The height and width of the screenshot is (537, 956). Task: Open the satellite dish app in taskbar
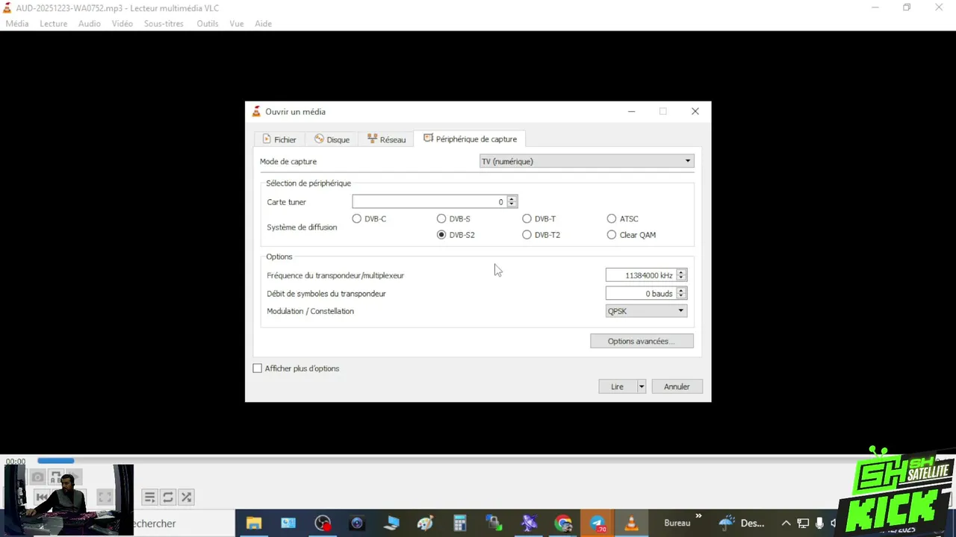529,524
